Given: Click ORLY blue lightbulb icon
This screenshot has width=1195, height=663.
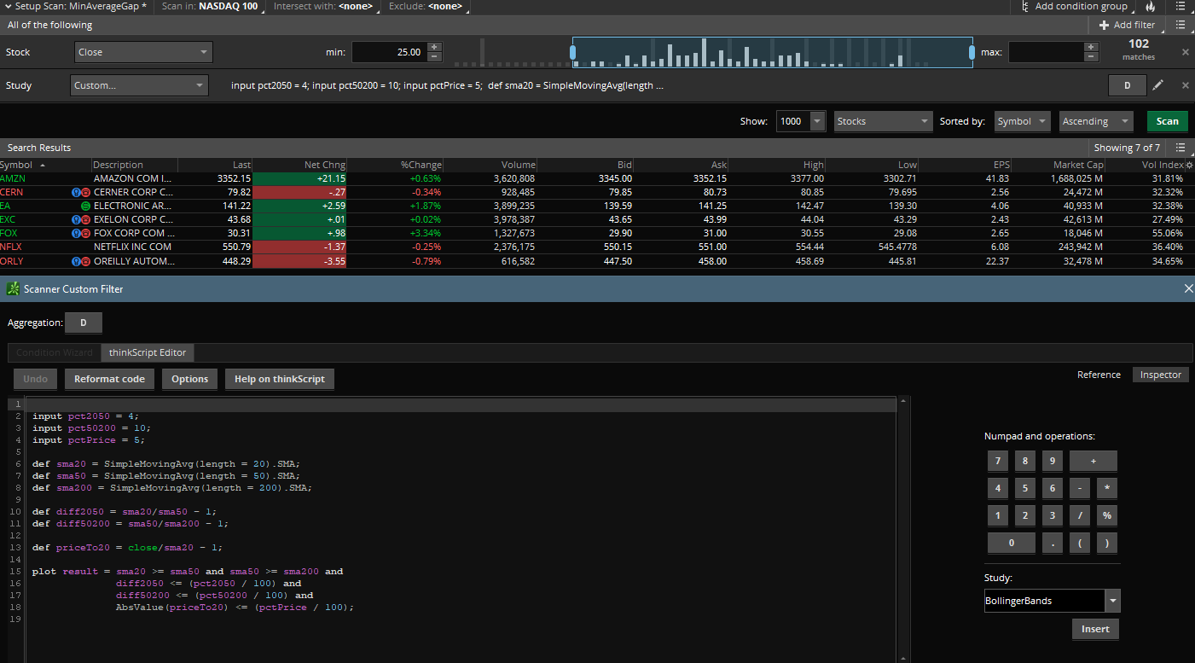Looking at the screenshot, I should (76, 260).
